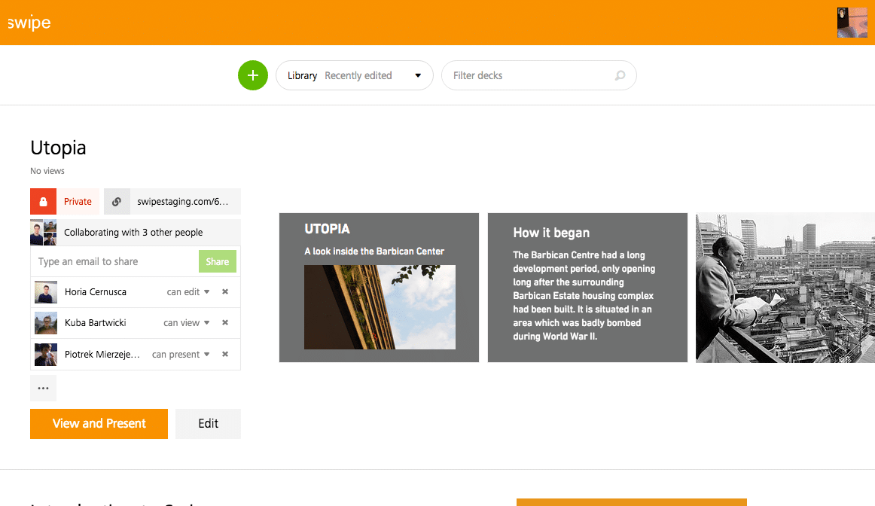875x506 pixels.
Task: Open the three dots more options button
Action: pyautogui.click(x=43, y=388)
